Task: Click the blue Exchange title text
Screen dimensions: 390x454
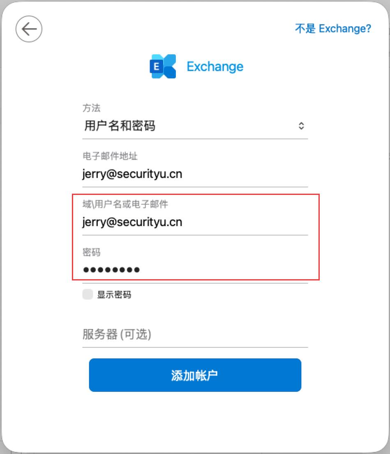Action: [x=215, y=67]
